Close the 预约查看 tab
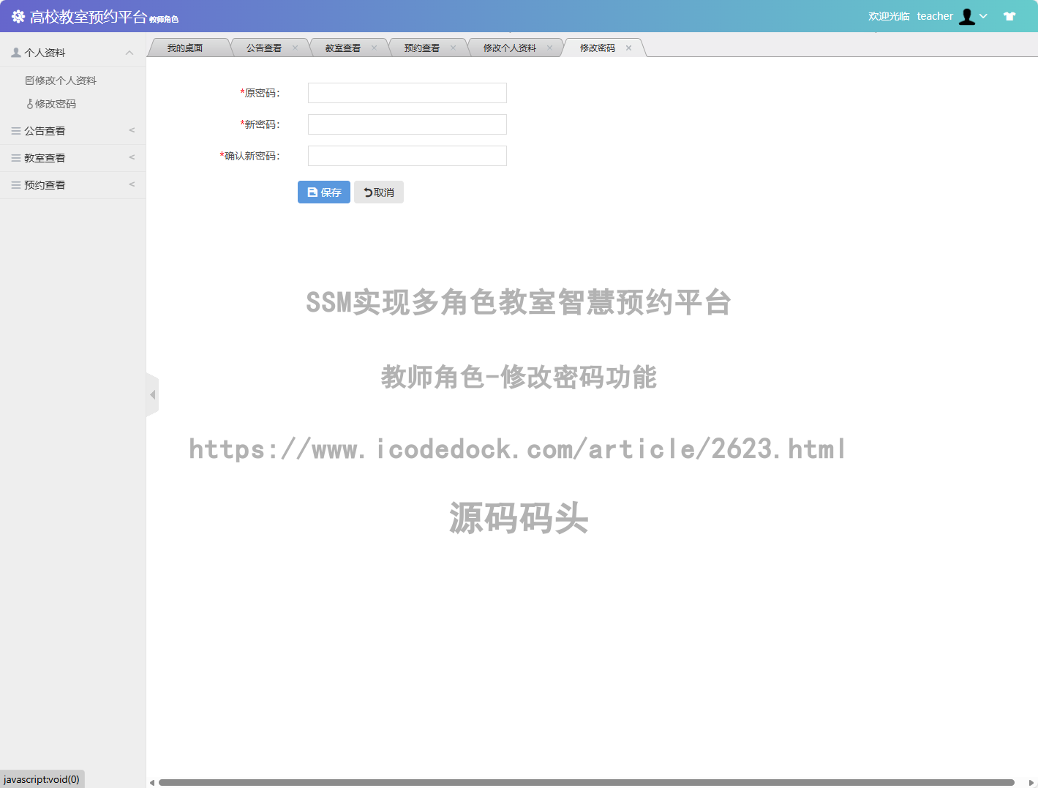Screen dimensions: 1038x788 click(x=453, y=48)
